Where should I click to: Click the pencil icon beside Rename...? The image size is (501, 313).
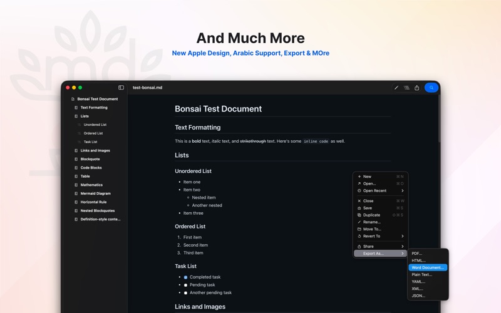[359, 222]
